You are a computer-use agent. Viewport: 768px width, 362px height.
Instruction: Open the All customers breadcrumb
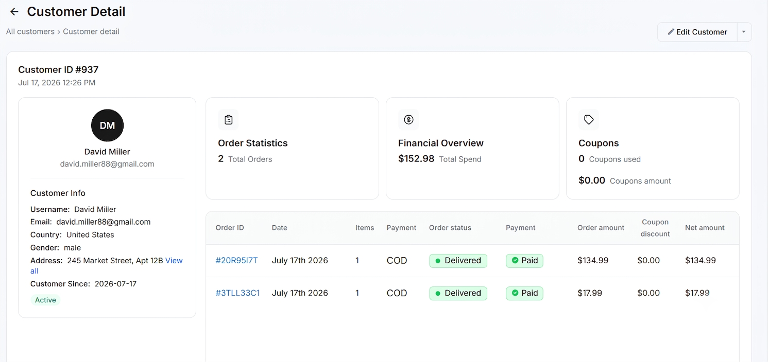coord(30,31)
